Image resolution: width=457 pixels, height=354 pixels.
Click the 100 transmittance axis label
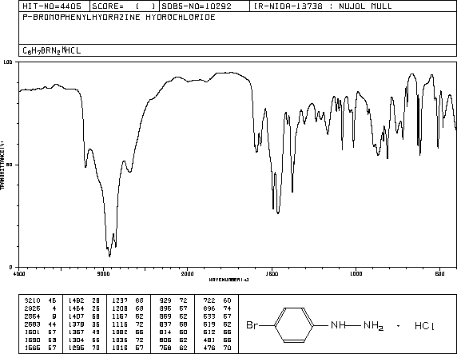click(7, 62)
